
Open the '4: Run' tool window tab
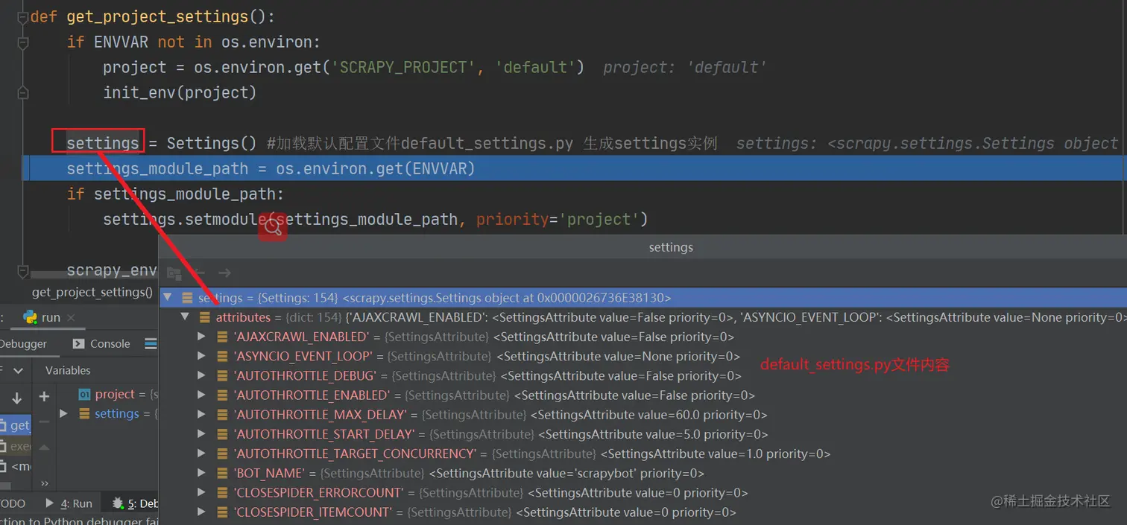(69, 503)
